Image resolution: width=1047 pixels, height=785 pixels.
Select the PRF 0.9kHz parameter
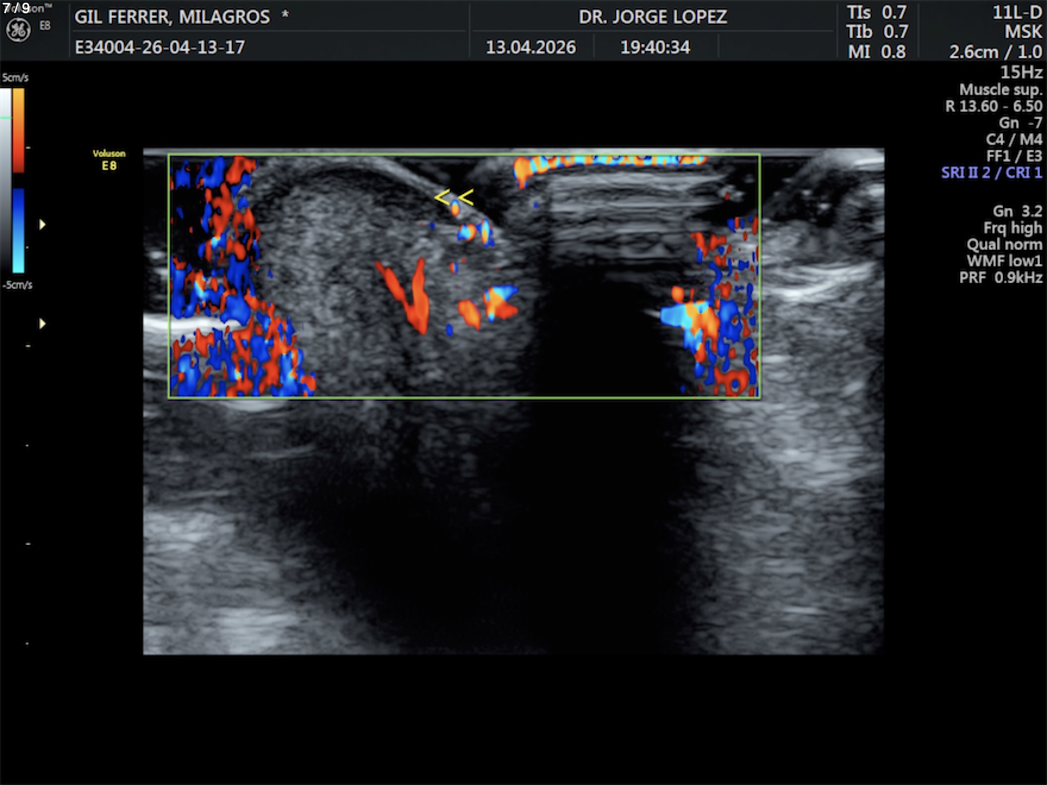[1000, 278]
